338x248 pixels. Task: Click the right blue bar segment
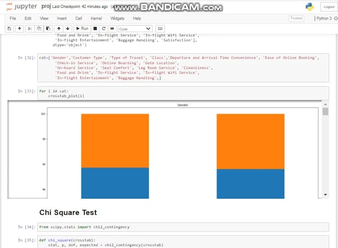point(251,184)
